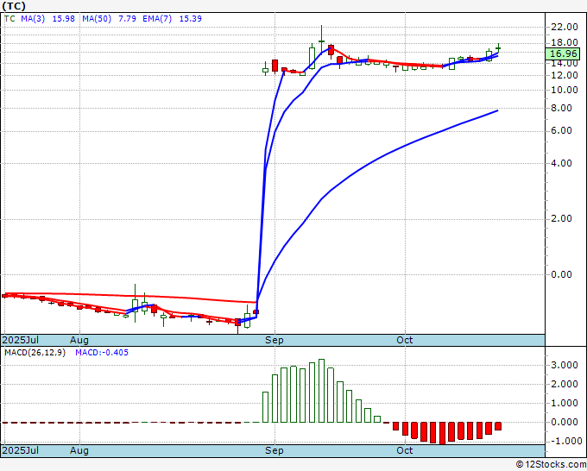587x471 pixels.
Task: Click the 8.00 price axis label
Action: tap(562, 108)
